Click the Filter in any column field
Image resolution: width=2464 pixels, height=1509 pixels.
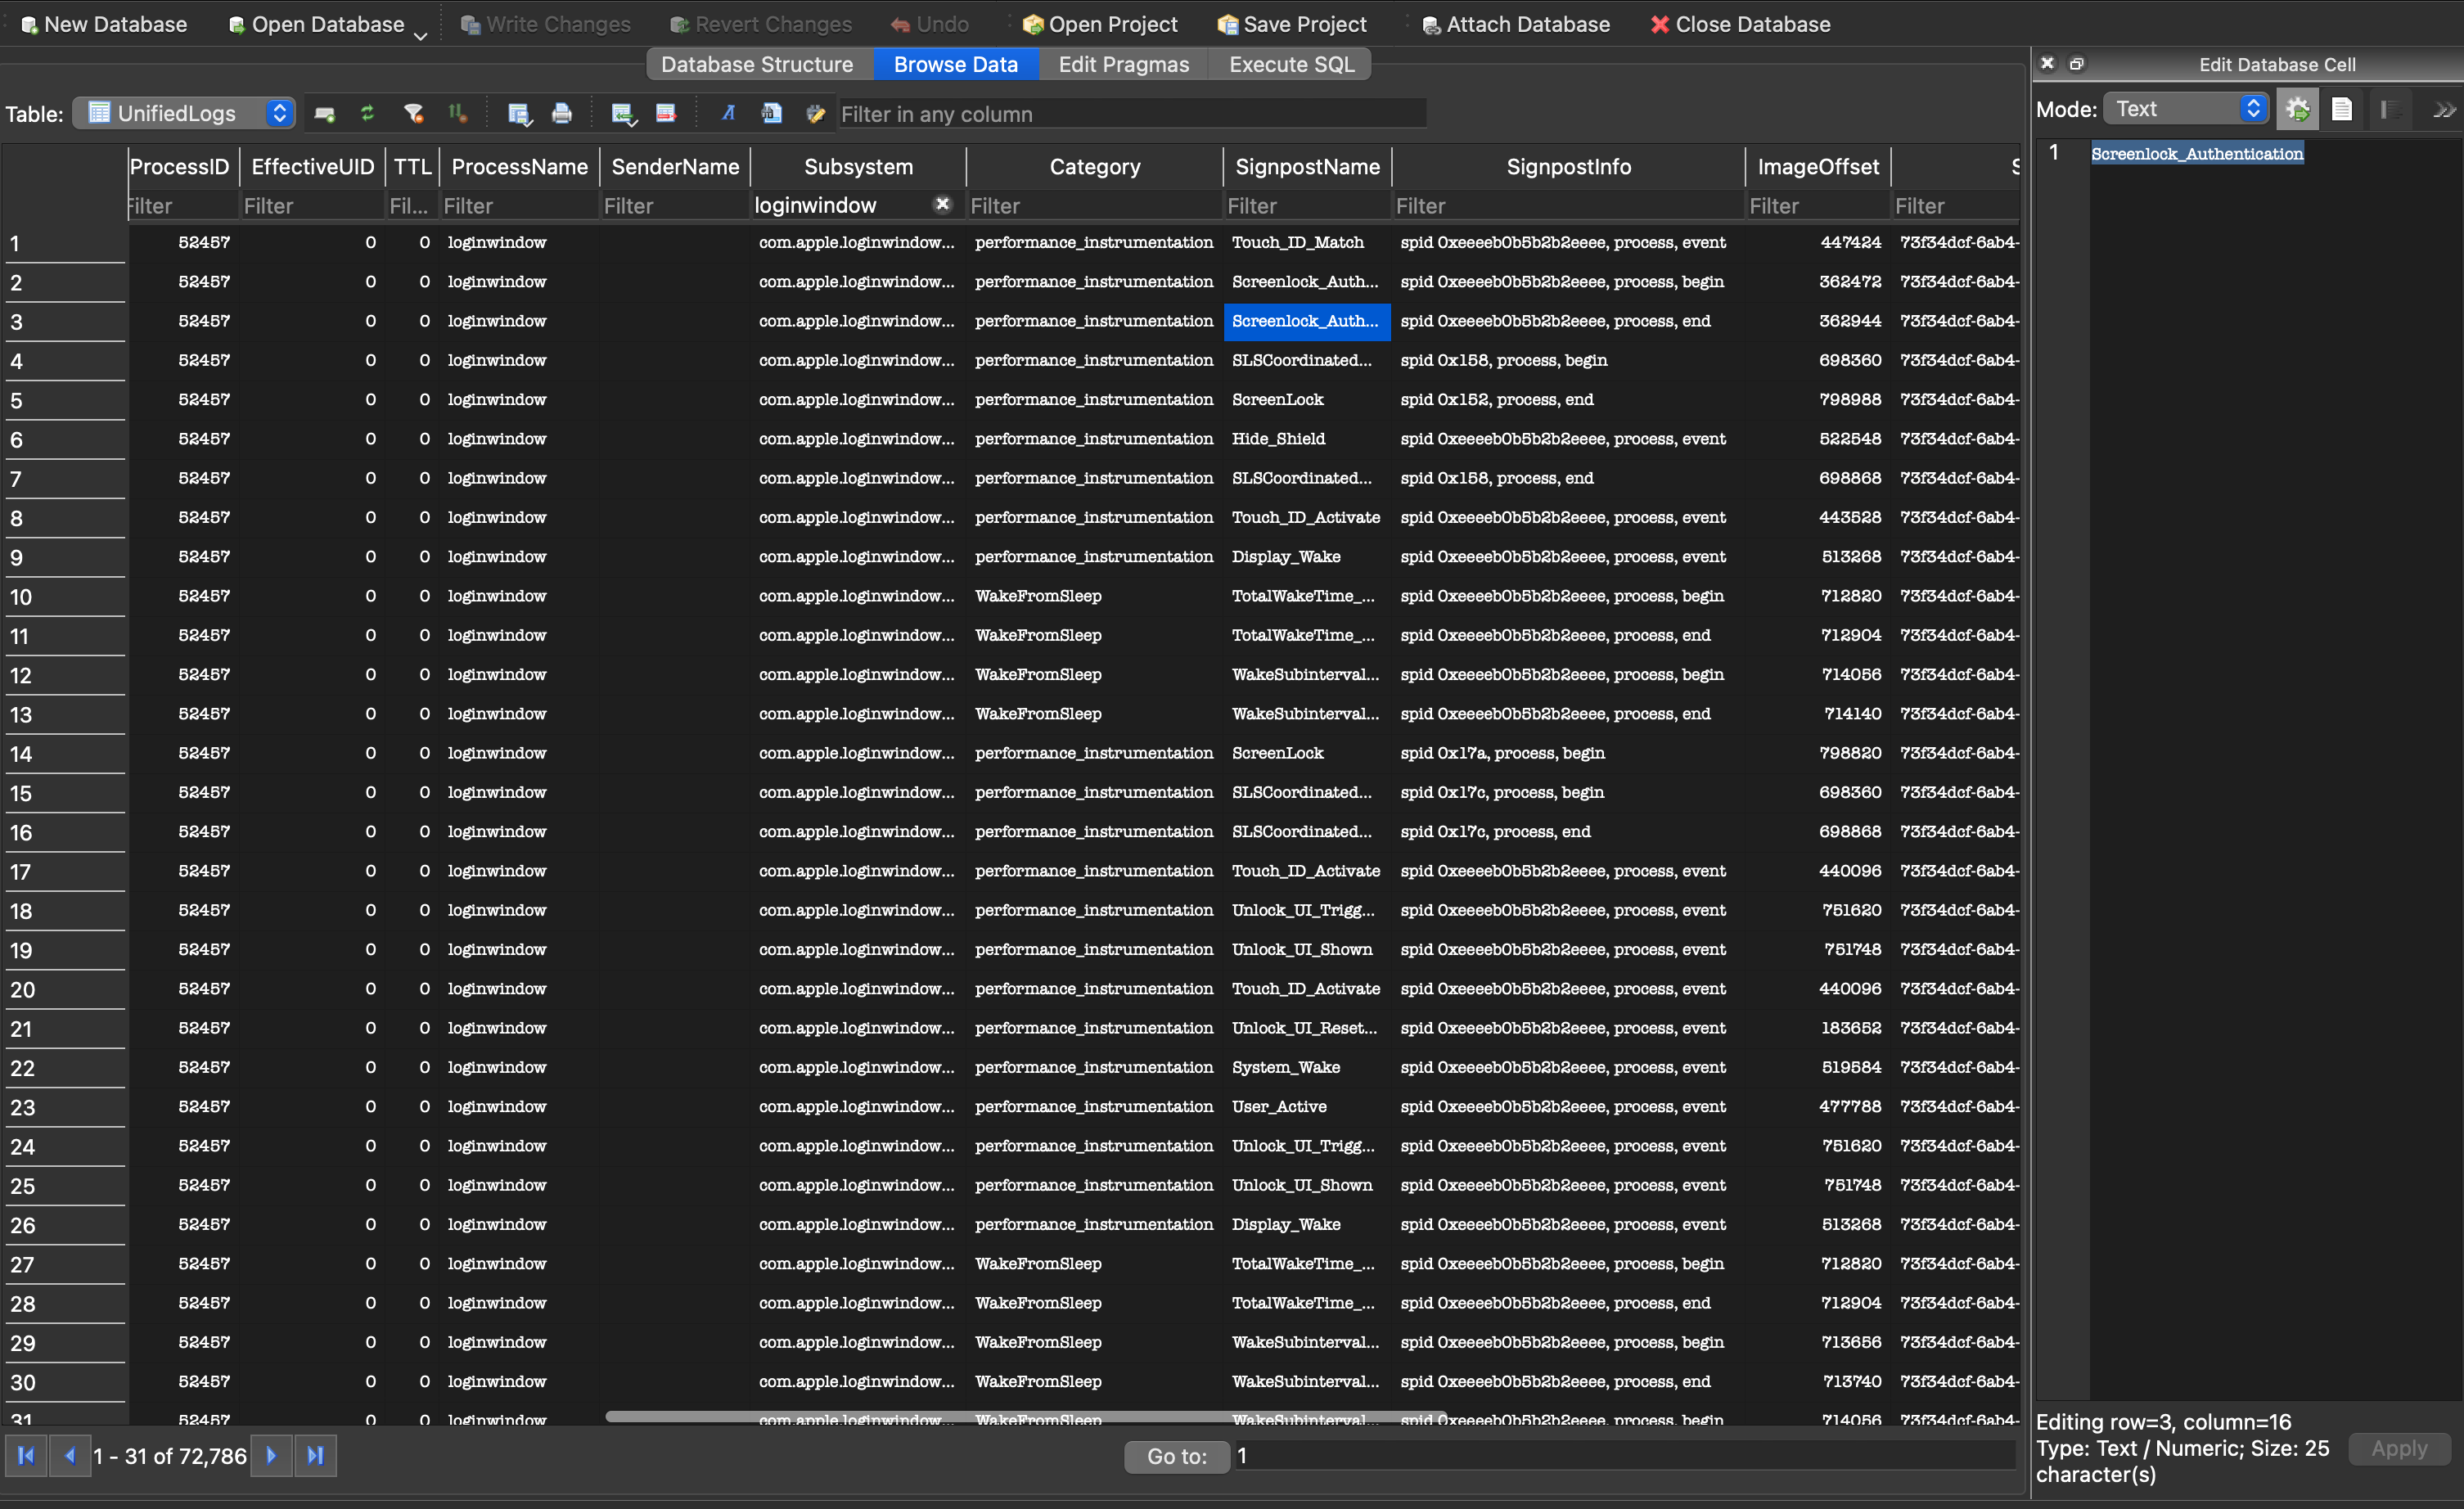point(1131,114)
